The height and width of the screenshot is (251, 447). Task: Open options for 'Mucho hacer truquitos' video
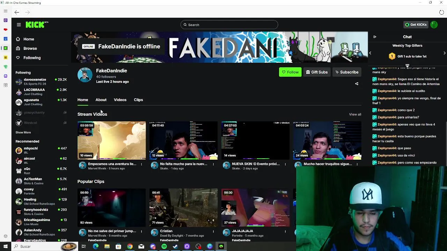357,164
